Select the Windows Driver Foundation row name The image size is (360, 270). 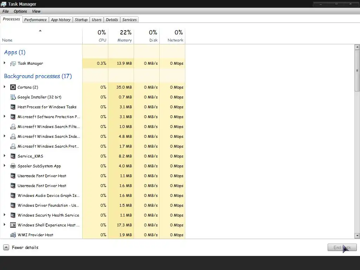48,205
